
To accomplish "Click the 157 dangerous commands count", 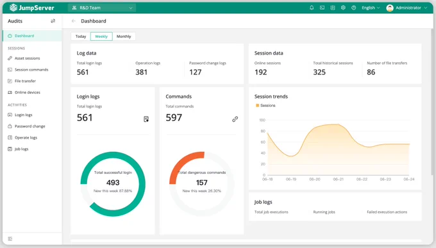I will pyautogui.click(x=201, y=183).
